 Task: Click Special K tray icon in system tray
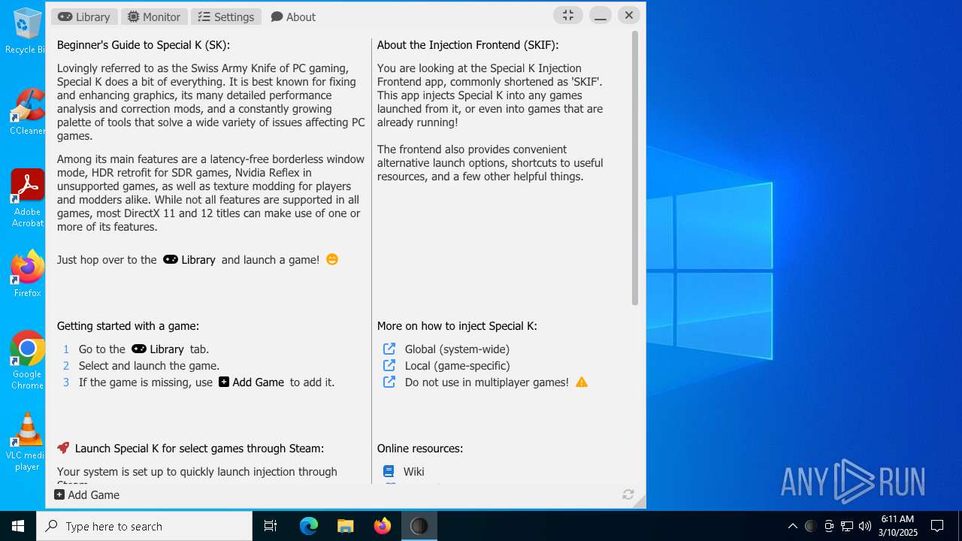click(x=810, y=526)
